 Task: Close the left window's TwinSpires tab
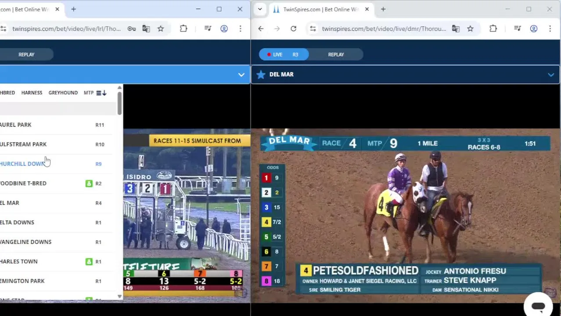[x=57, y=9]
